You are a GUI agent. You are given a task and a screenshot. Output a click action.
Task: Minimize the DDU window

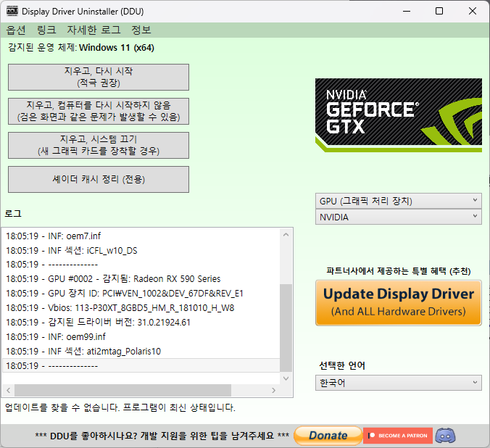pyautogui.click(x=407, y=12)
